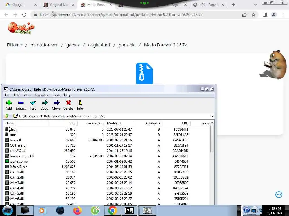289x216 pixels.
Task: Select the icoinst.bmp file
Action: tap(106, 161)
